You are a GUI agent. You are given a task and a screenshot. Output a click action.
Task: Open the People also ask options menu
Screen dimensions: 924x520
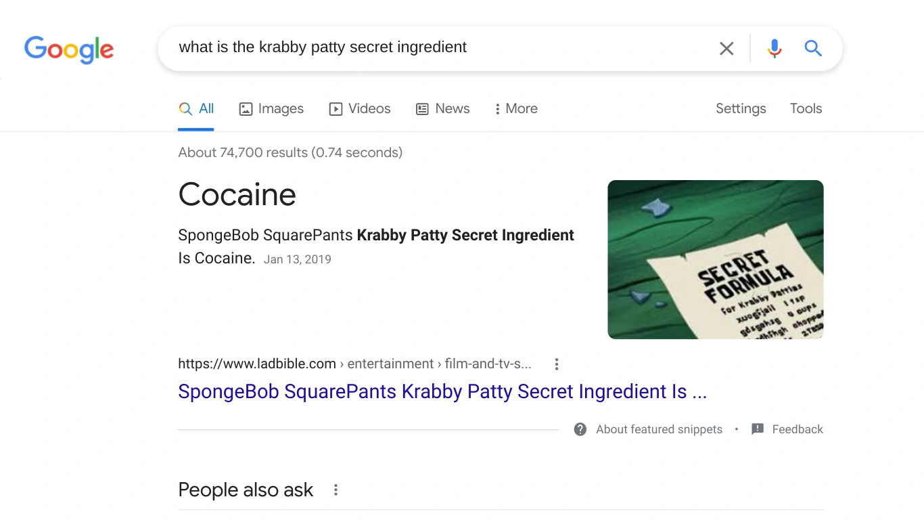click(336, 490)
